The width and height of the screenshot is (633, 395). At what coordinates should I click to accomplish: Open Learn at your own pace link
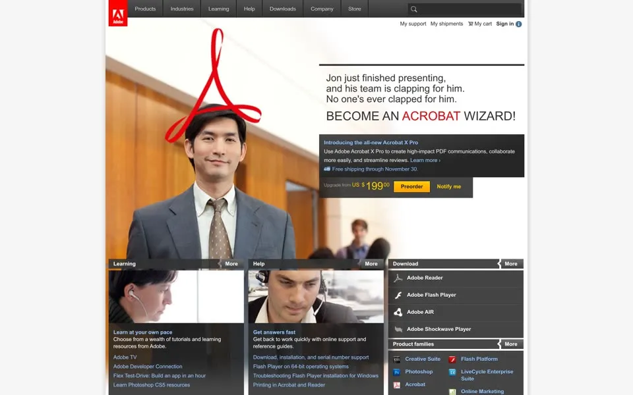pyautogui.click(x=142, y=332)
